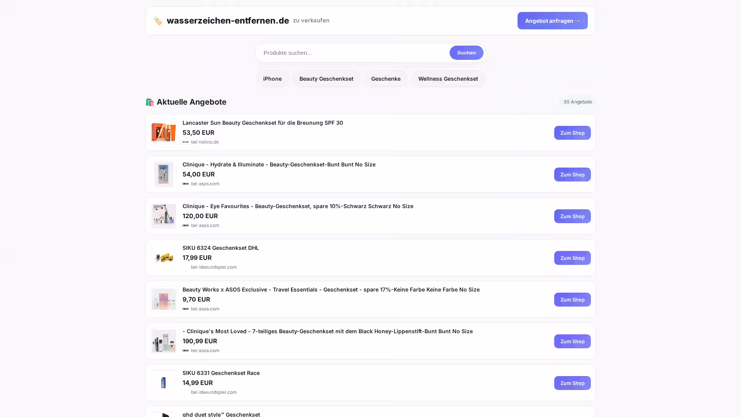Viewport: 741px width, 417px height.
Task: Focus the Produkte suchen input field
Action: pos(353,53)
